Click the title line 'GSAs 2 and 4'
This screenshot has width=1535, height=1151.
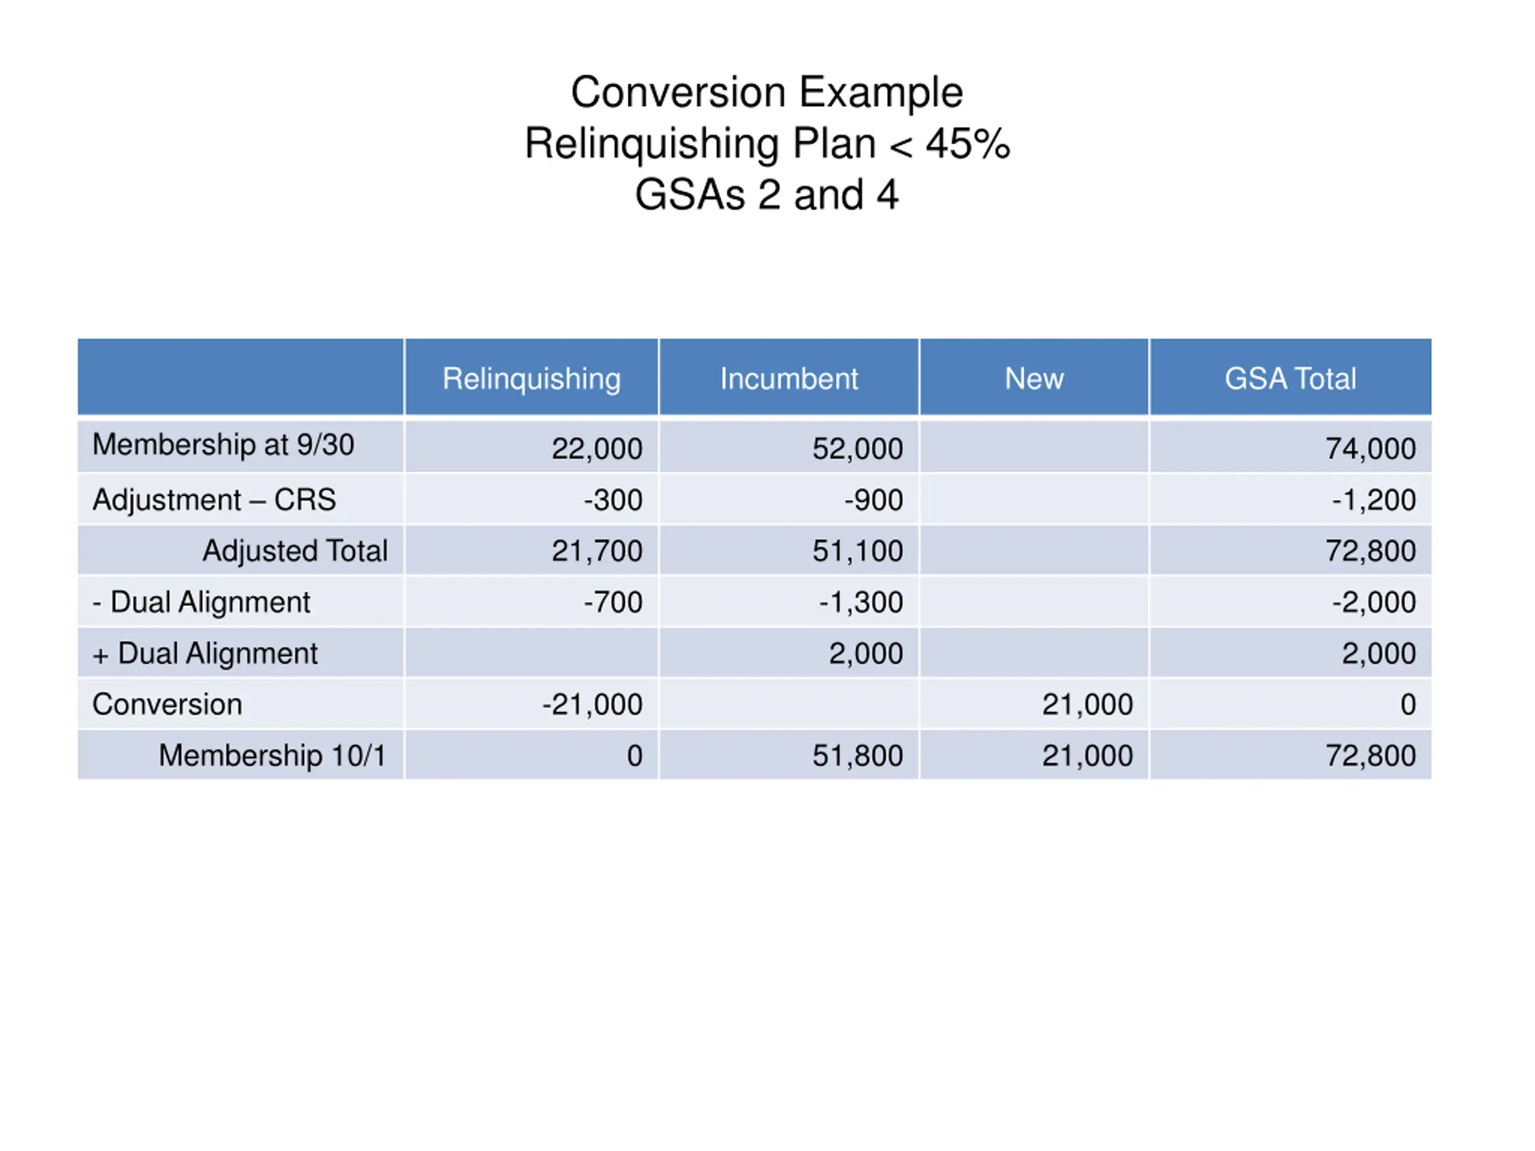(767, 195)
